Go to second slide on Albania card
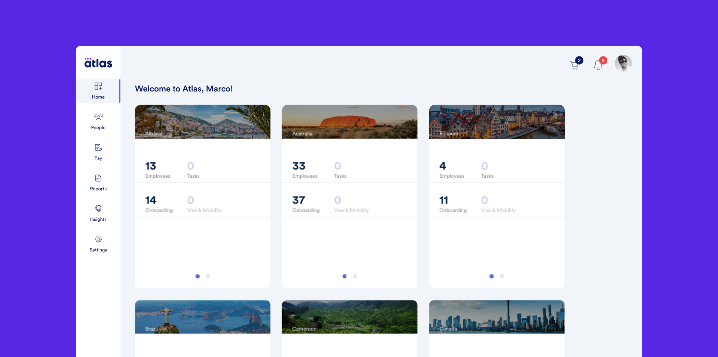718x357 pixels. (x=208, y=276)
